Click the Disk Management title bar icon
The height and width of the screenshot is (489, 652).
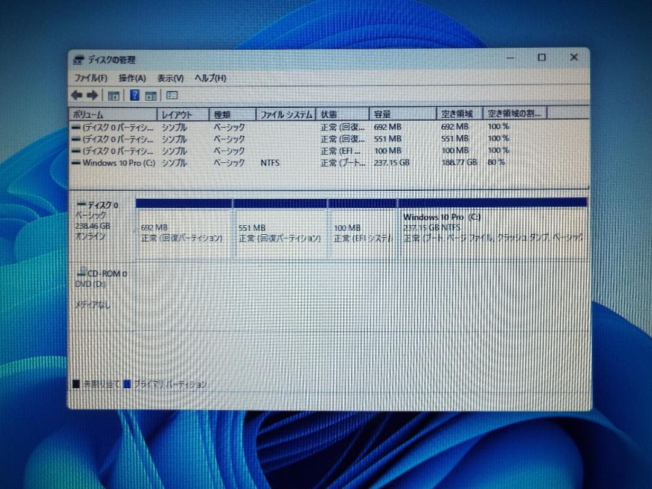click(78, 60)
